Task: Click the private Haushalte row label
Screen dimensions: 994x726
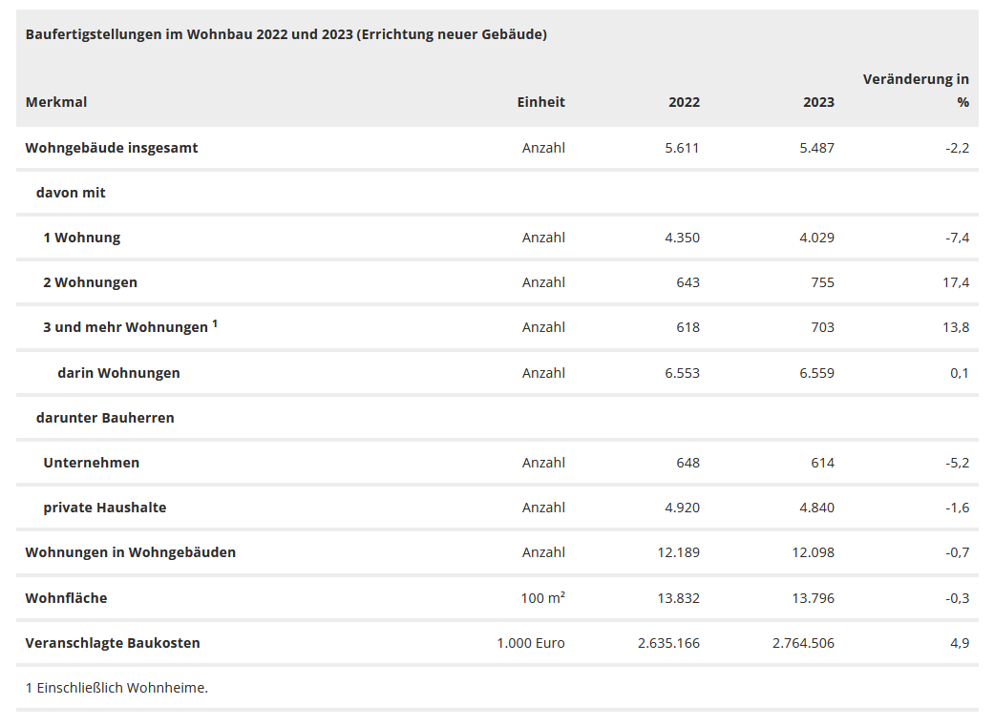Action: click(104, 508)
